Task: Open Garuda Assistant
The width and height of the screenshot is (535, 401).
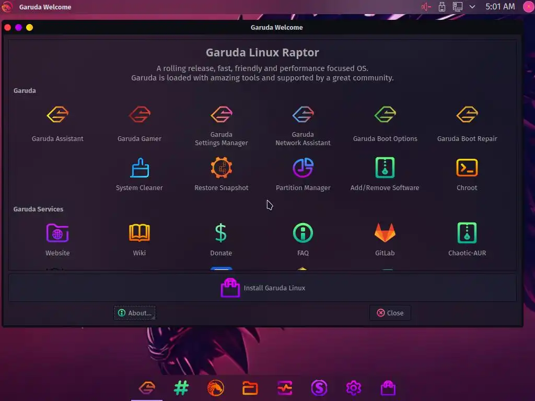Action: [57, 124]
